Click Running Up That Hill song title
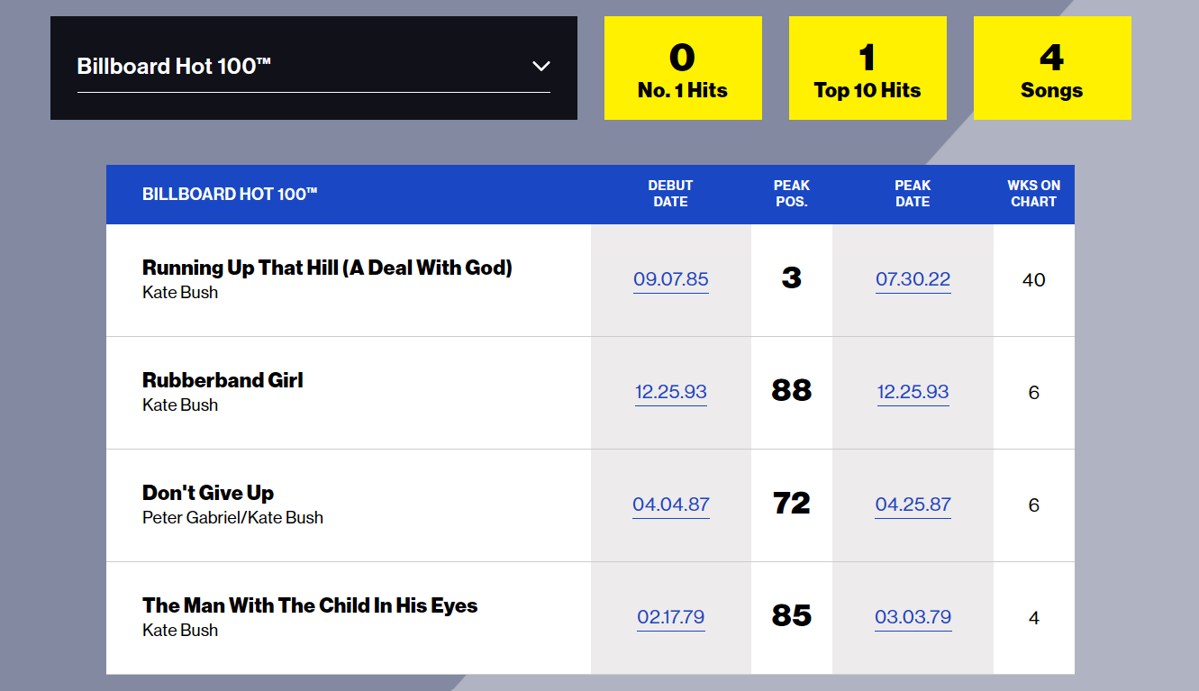 coord(327,268)
